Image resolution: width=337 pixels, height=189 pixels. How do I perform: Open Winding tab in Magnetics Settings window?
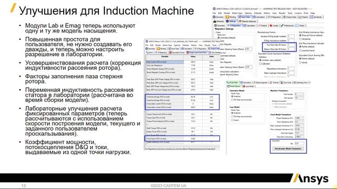231,17
